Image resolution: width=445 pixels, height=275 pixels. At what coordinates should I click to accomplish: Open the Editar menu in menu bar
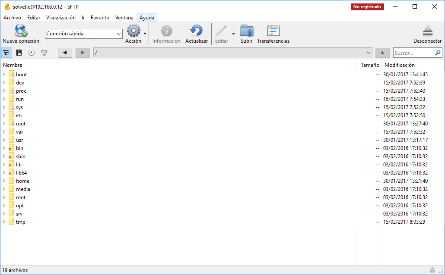pyautogui.click(x=34, y=18)
